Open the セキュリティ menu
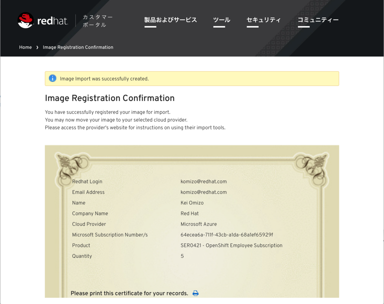 (264, 20)
